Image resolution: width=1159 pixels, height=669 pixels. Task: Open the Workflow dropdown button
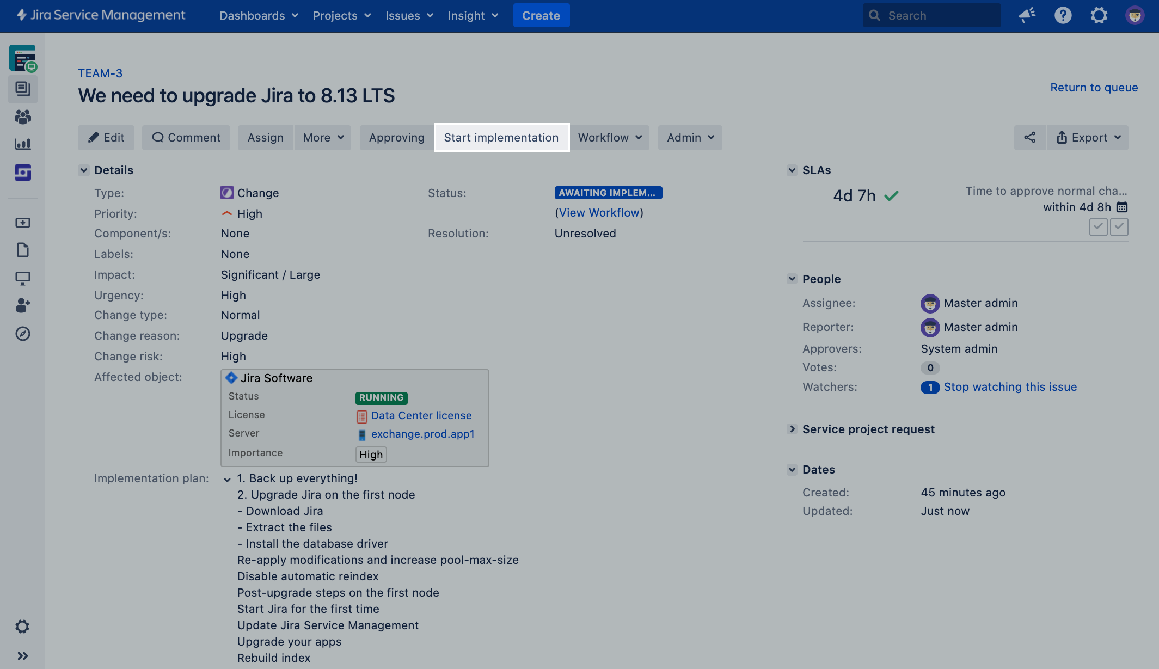point(609,138)
